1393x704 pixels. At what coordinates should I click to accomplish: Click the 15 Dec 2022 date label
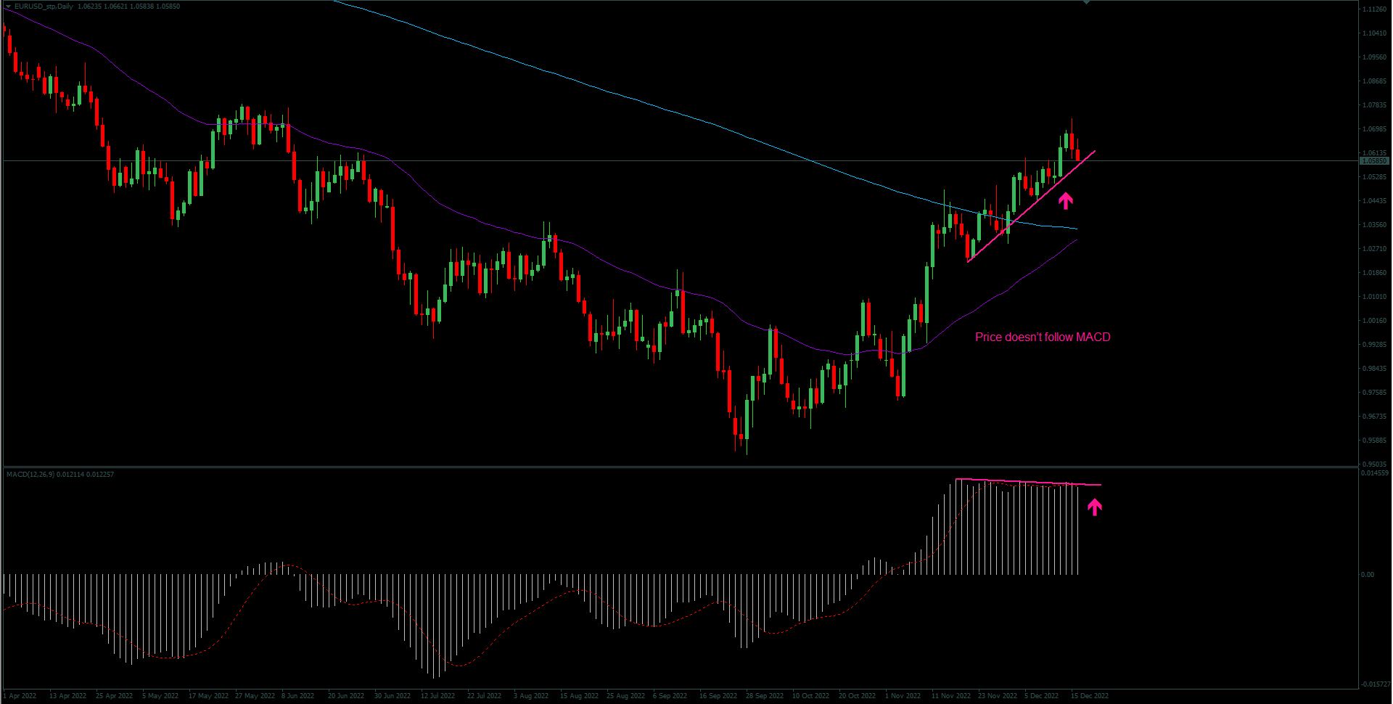[1090, 696]
